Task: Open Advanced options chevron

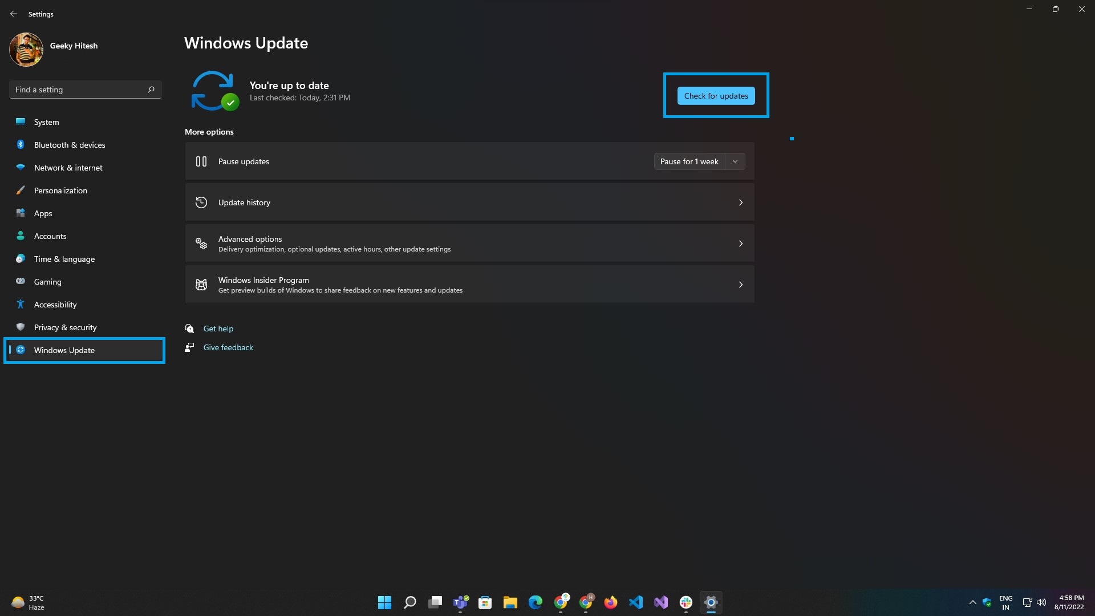Action: pos(741,244)
